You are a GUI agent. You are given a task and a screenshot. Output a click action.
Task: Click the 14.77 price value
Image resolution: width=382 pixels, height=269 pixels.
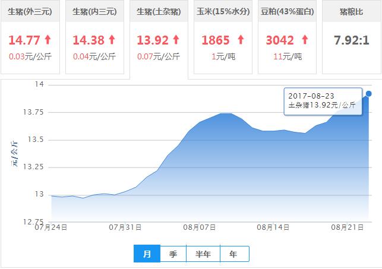coord(24,40)
